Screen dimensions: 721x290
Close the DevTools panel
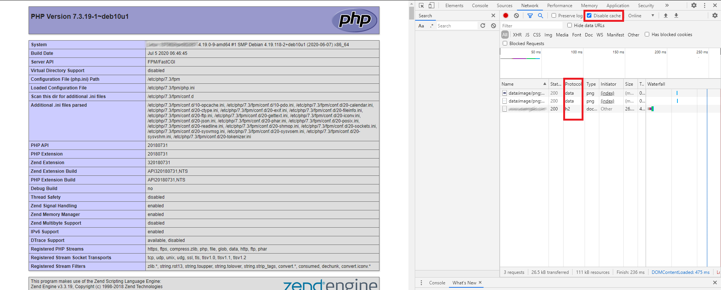point(715,5)
